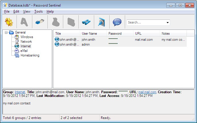This screenshot has height=123, width=197.
Task: Open the Search box dropdown arrow
Action: (168, 23)
